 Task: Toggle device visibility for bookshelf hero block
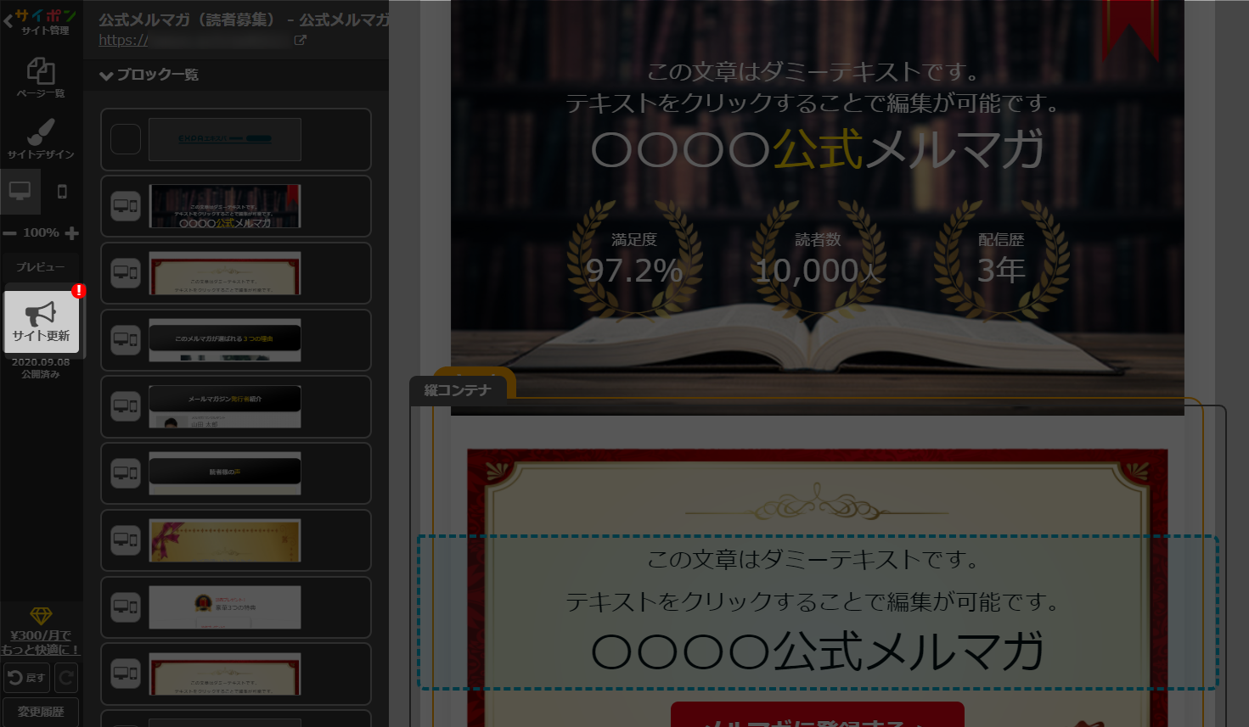(x=126, y=206)
